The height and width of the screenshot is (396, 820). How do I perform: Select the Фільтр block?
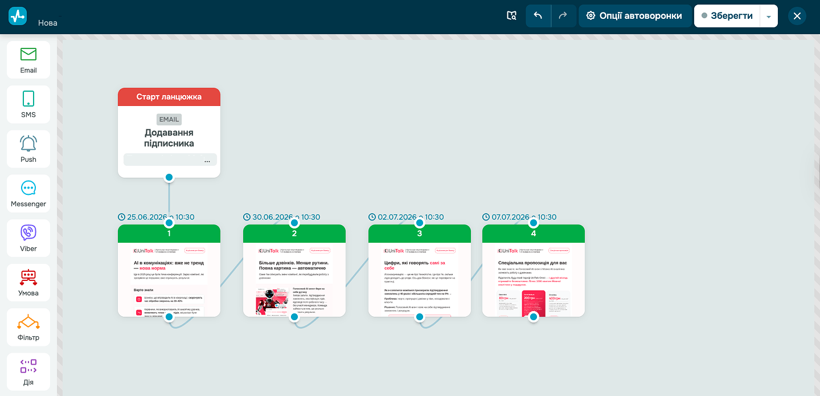28,327
